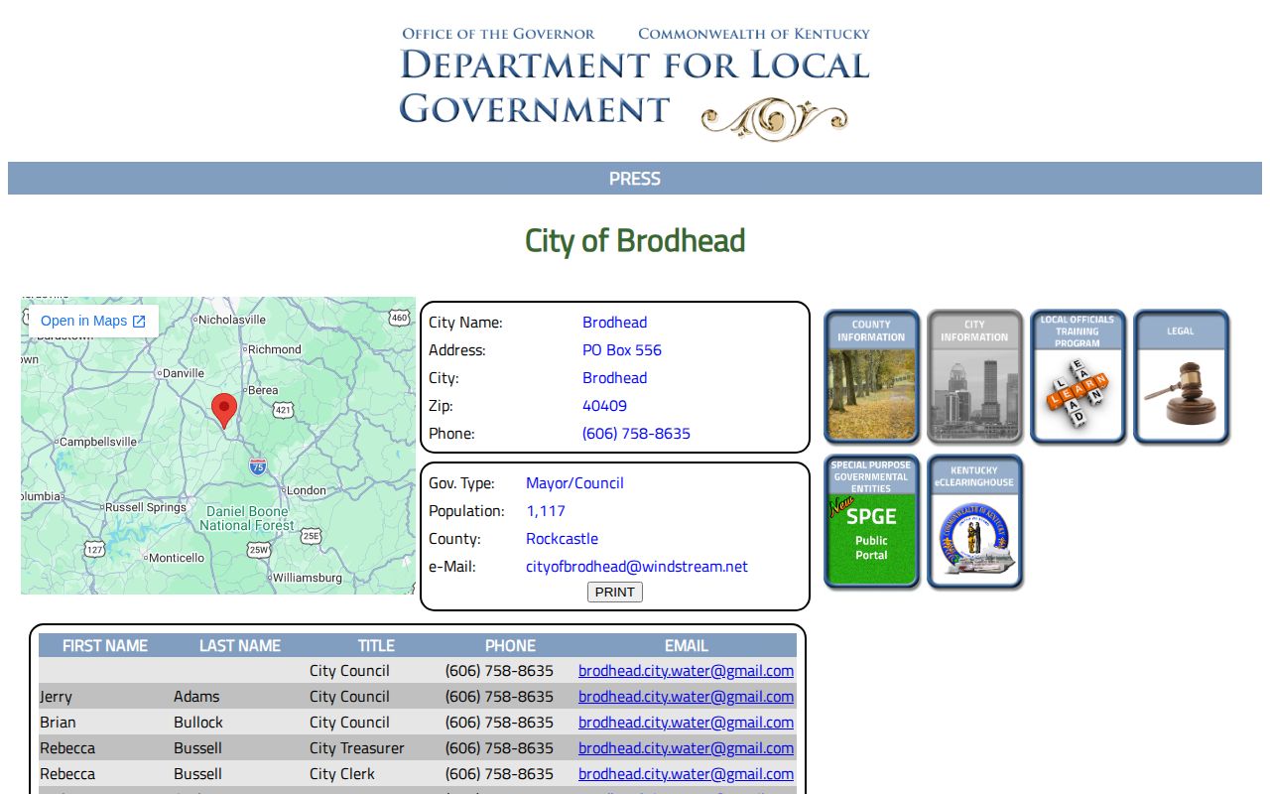Click the Department for Local Government logo
The image size is (1270, 794).
coord(635,82)
